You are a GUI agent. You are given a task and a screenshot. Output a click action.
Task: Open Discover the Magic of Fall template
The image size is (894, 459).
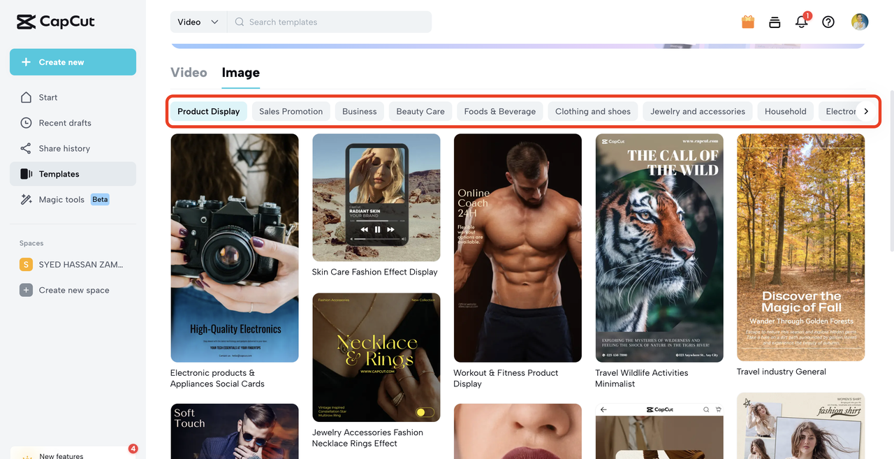[801, 248]
